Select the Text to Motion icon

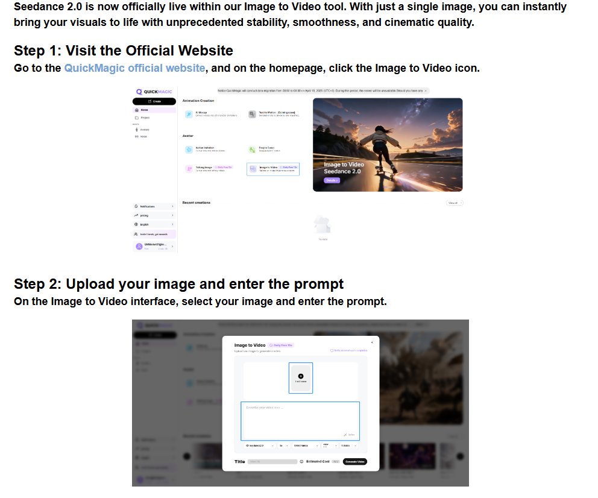pos(252,114)
